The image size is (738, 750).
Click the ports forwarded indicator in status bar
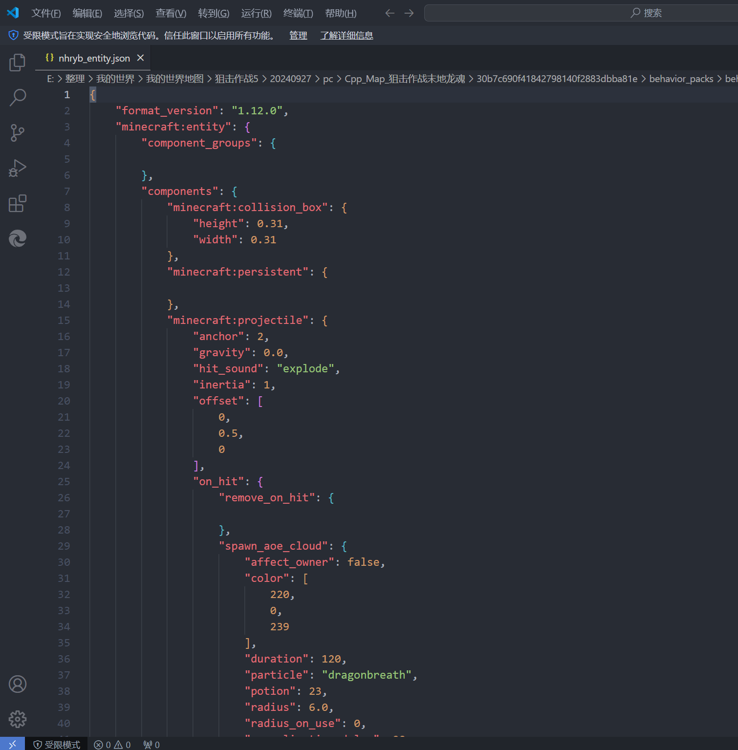[x=152, y=745]
